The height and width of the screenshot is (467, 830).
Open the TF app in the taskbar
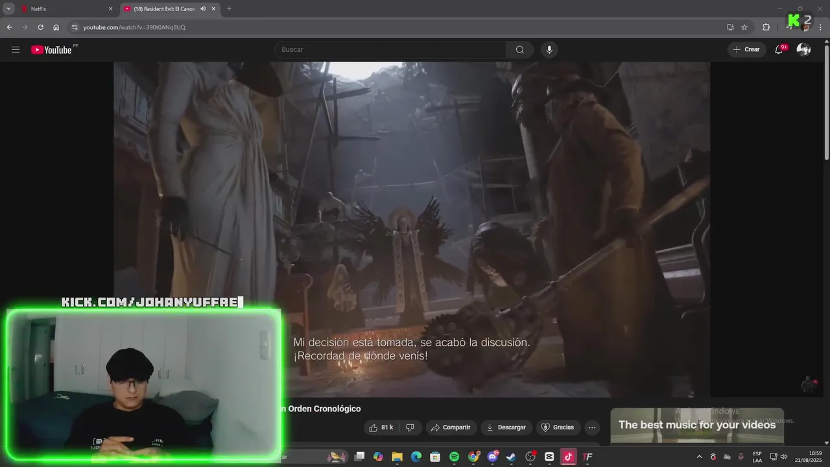[x=587, y=457]
